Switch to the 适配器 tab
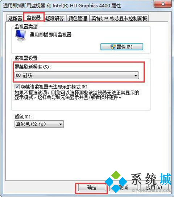 click(15, 18)
